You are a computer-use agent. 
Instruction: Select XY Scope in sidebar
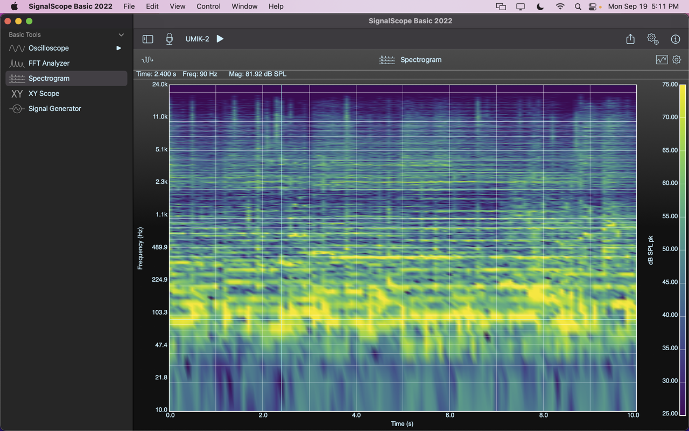coord(44,93)
